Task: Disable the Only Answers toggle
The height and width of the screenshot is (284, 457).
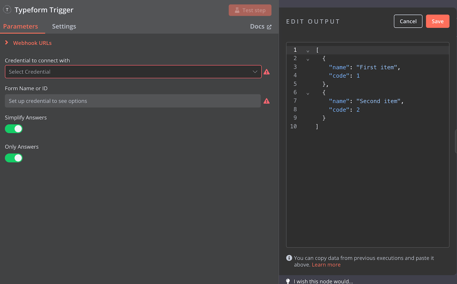Action: pyautogui.click(x=14, y=158)
